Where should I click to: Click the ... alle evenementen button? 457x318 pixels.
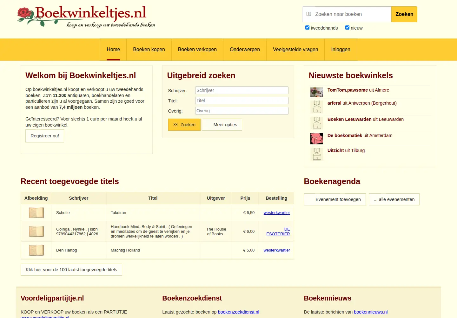click(394, 199)
